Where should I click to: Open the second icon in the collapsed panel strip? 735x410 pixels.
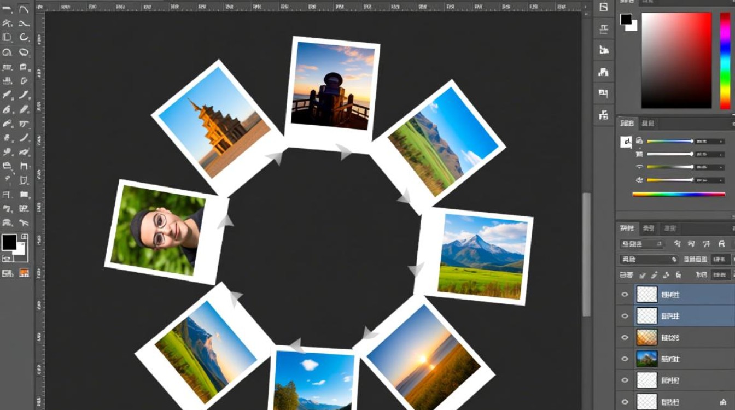point(604,29)
